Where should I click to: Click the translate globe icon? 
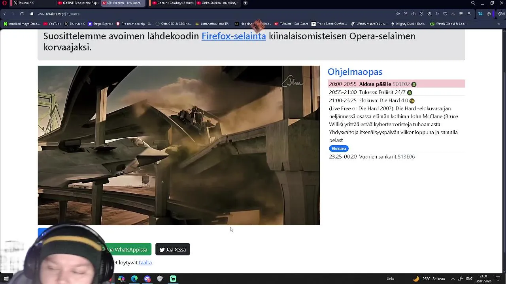429,14
